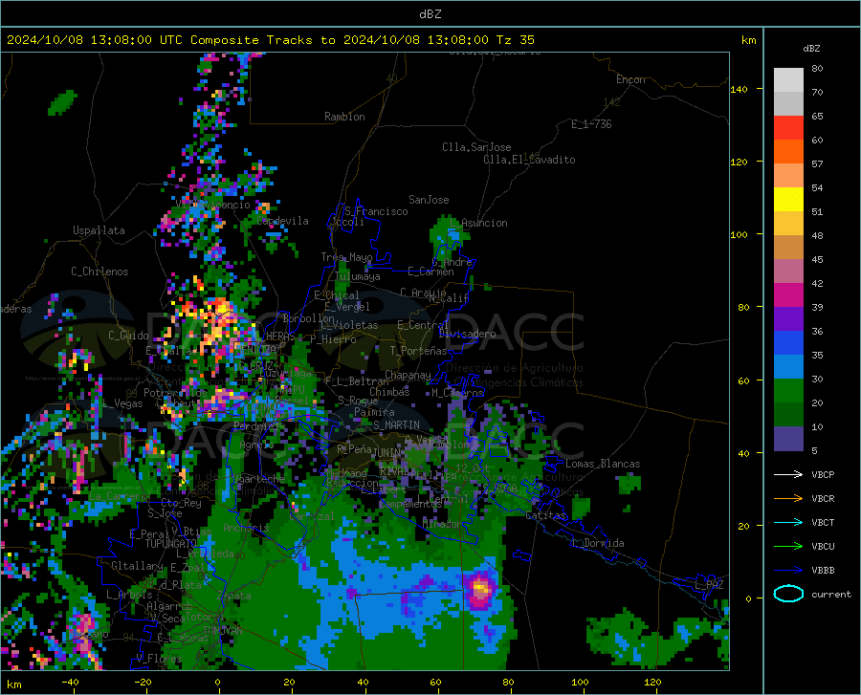861x695 pixels.
Task: Click the L_Dormida label
Action: pyautogui.click(x=598, y=543)
